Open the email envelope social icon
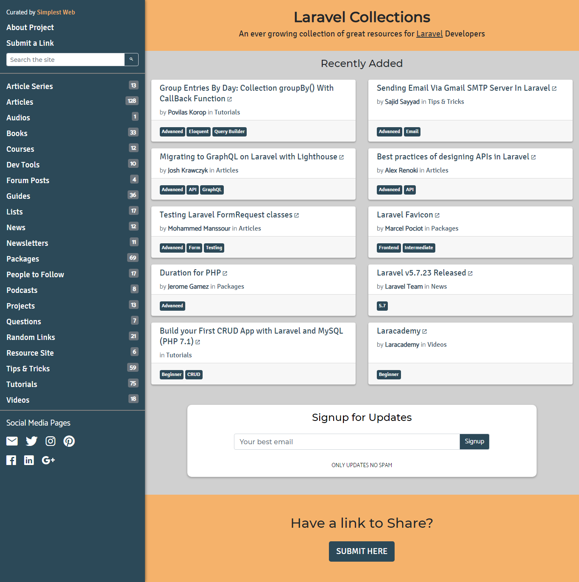 point(11,441)
